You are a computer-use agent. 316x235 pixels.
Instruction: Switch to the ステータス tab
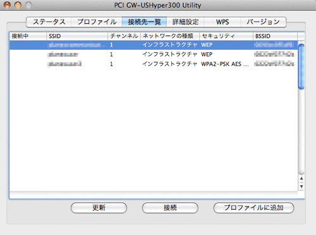pos(49,22)
